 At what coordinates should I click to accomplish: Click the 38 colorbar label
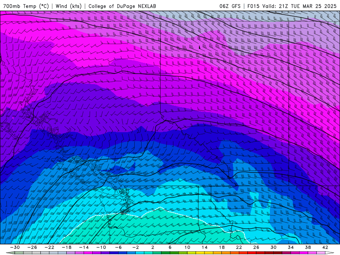click(x=308, y=247)
